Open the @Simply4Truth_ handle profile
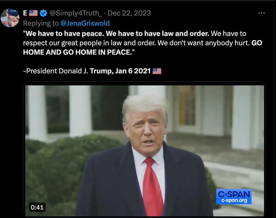This screenshot has height=218, width=276. click(76, 13)
